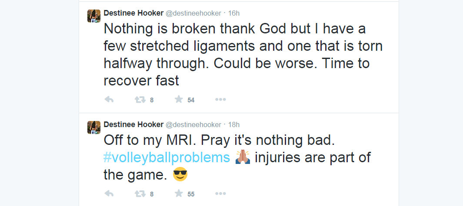Viewport: 463px width, 206px height.
Task: Retweet the "Off to my MRI" tweet
Action: 140,194
